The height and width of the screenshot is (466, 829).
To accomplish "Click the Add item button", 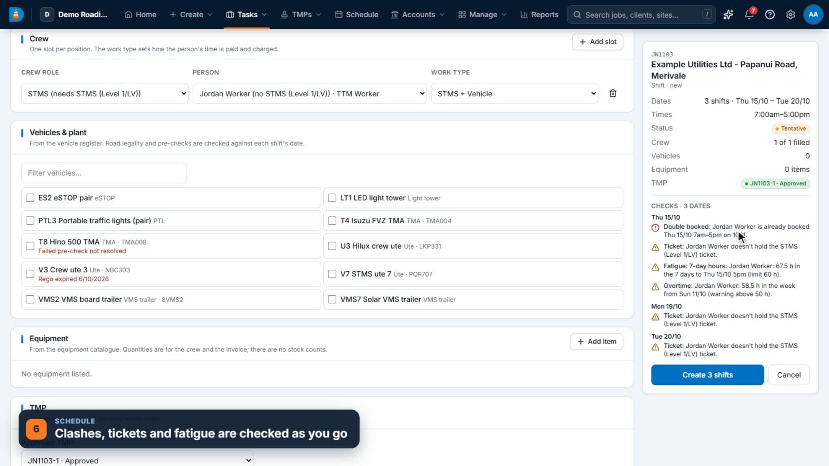I will coord(596,341).
